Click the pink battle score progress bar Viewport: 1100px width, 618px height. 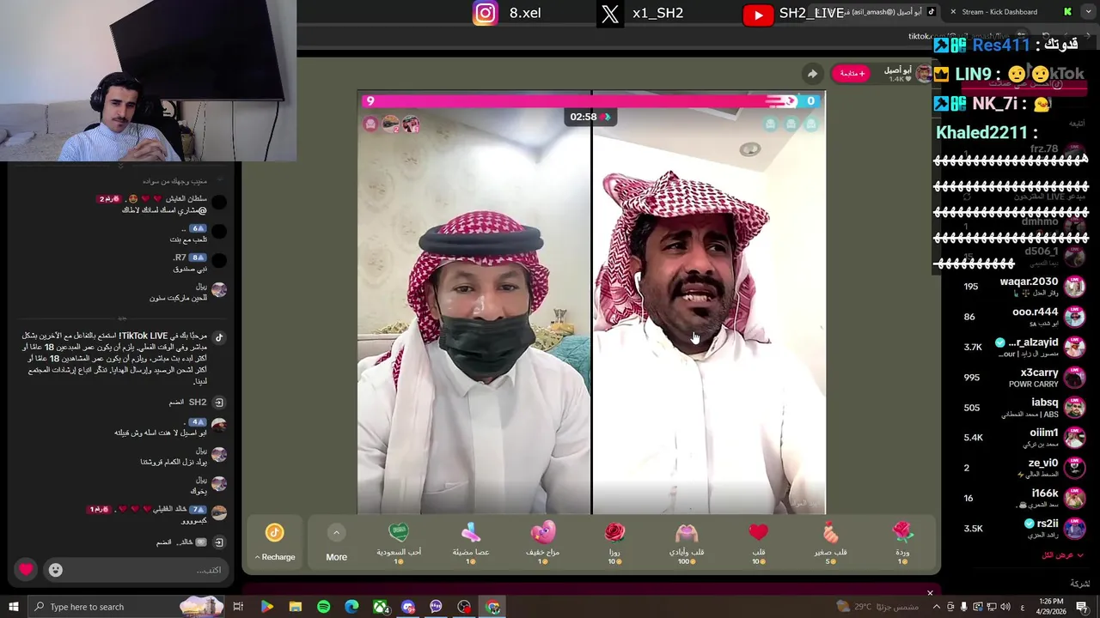tap(581, 101)
